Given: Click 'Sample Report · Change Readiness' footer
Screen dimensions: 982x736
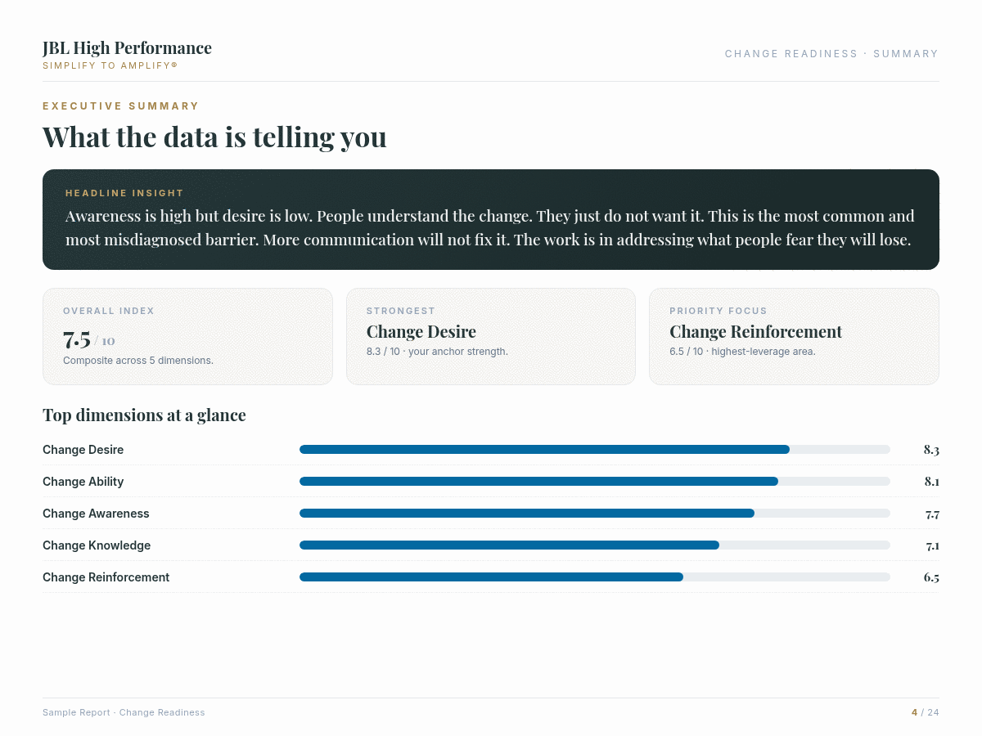Looking at the screenshot, I should (x=124, y=713).
